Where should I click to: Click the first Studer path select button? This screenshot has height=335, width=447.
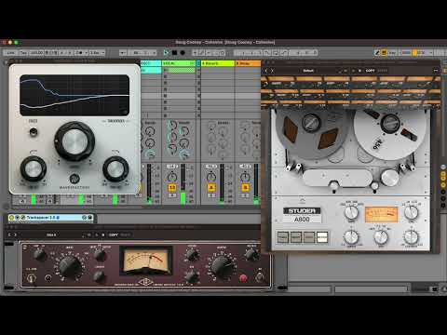coord(282,237)
